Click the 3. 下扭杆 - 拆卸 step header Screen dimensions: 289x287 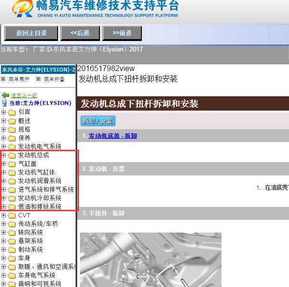click(x=183, y=214)
